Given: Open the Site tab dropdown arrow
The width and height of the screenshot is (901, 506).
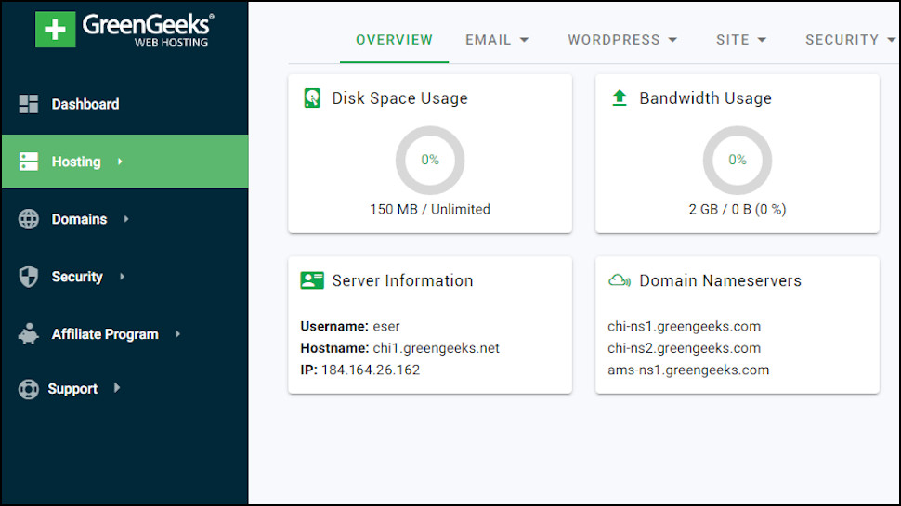Looking at the screenshot, I should (762, 40).
